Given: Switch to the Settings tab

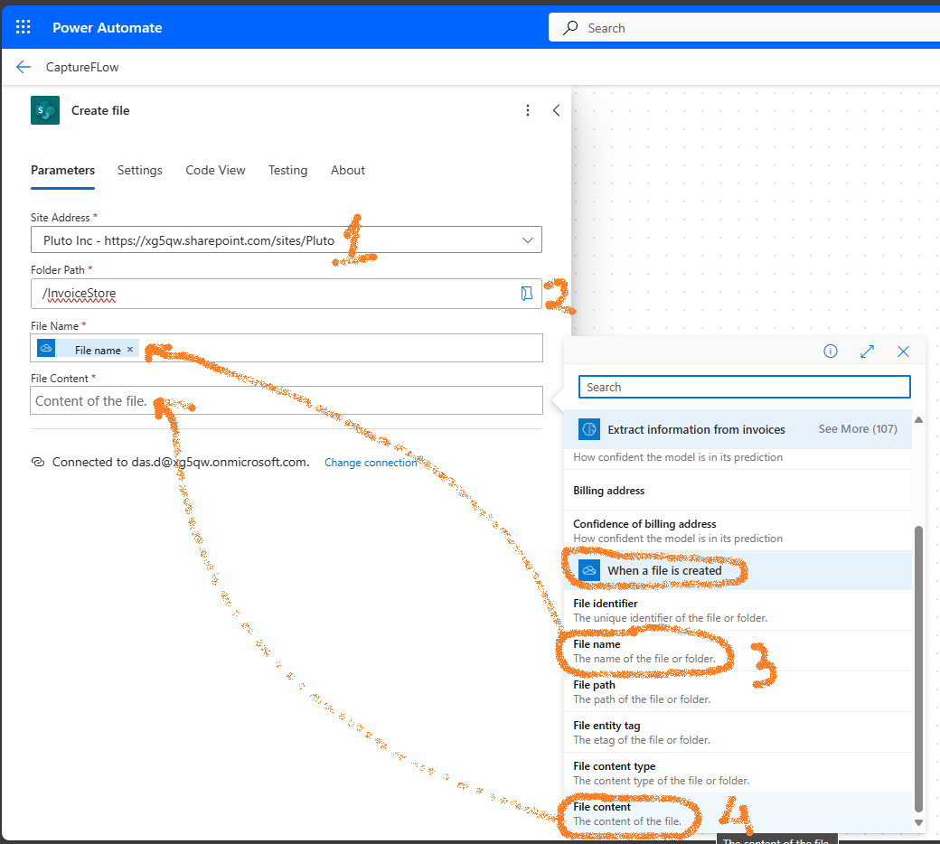Looking at the screenshot, I should [x=140, y=170].
